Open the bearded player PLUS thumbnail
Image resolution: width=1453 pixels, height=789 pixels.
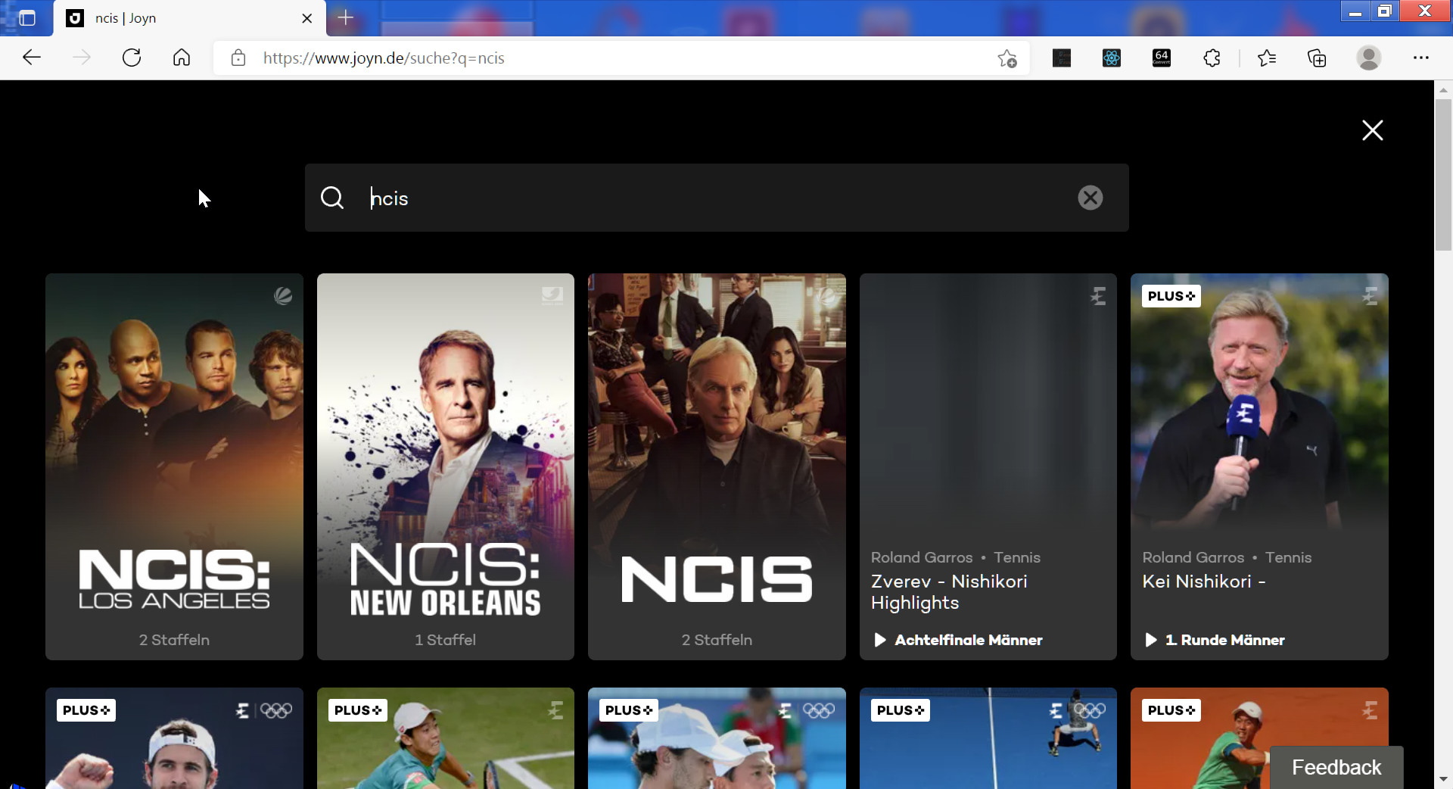click(x=174, y=738)
